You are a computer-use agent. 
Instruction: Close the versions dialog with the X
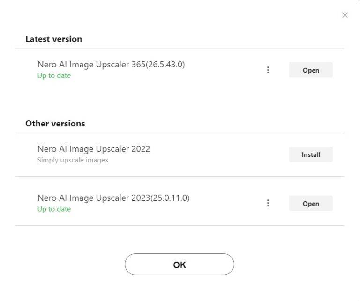pyautogui.click(x=345, y=15)
